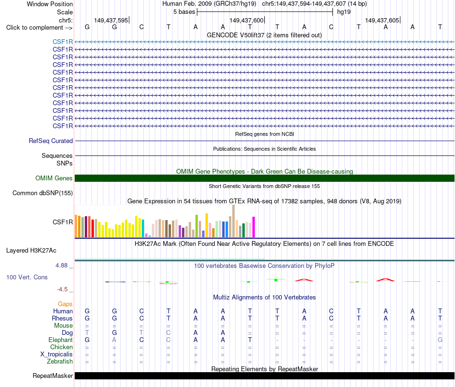This screenshot has height=387, width=455.
Task: Open 'Multiz Alignments of 100 Vertebrates' title
Action: click(x=264, y=298)
